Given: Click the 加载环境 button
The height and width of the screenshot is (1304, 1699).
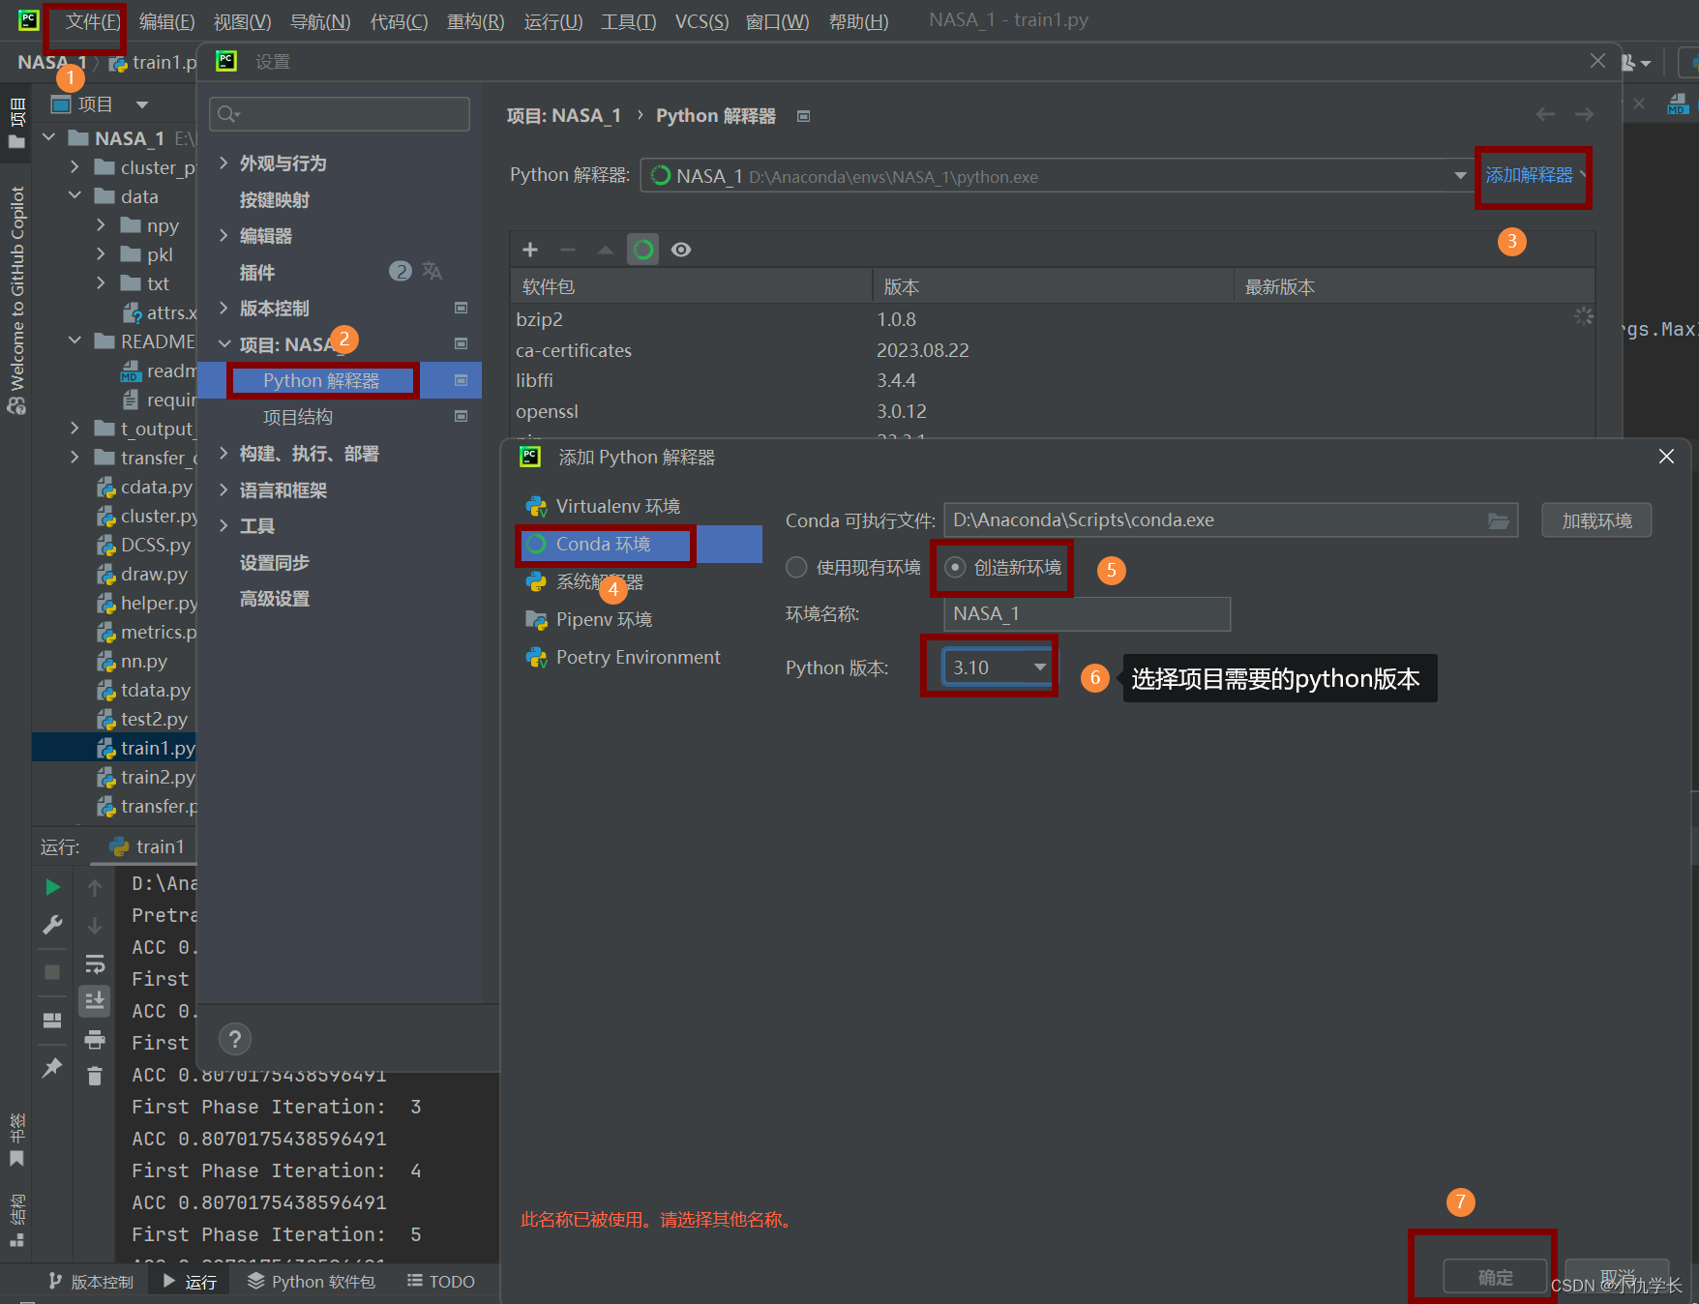Looking at the screenshot, I should [x=1596, y=520].
